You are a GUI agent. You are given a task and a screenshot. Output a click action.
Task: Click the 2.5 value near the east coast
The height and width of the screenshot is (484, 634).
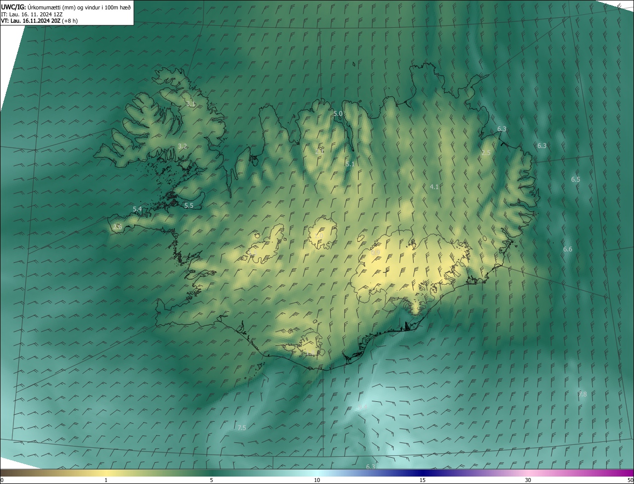pyautogui.click(x=486, y=153)
